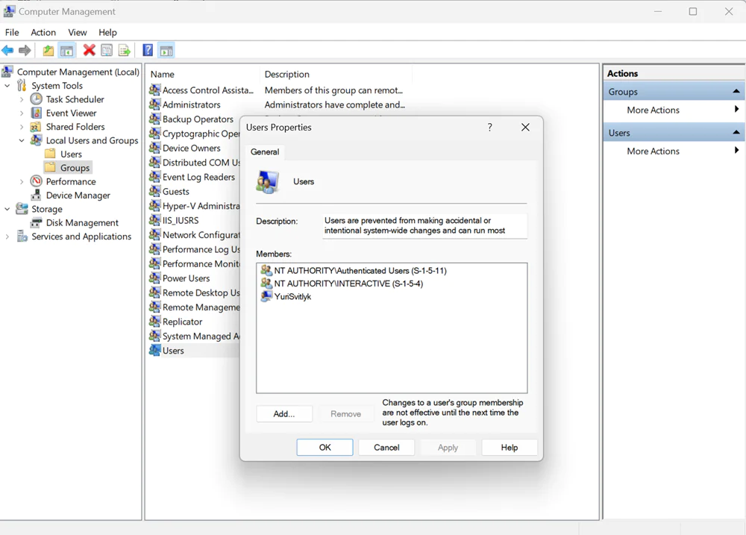Click the Help button in dialog
Screen dimensions: 746x535
[509, 448]
